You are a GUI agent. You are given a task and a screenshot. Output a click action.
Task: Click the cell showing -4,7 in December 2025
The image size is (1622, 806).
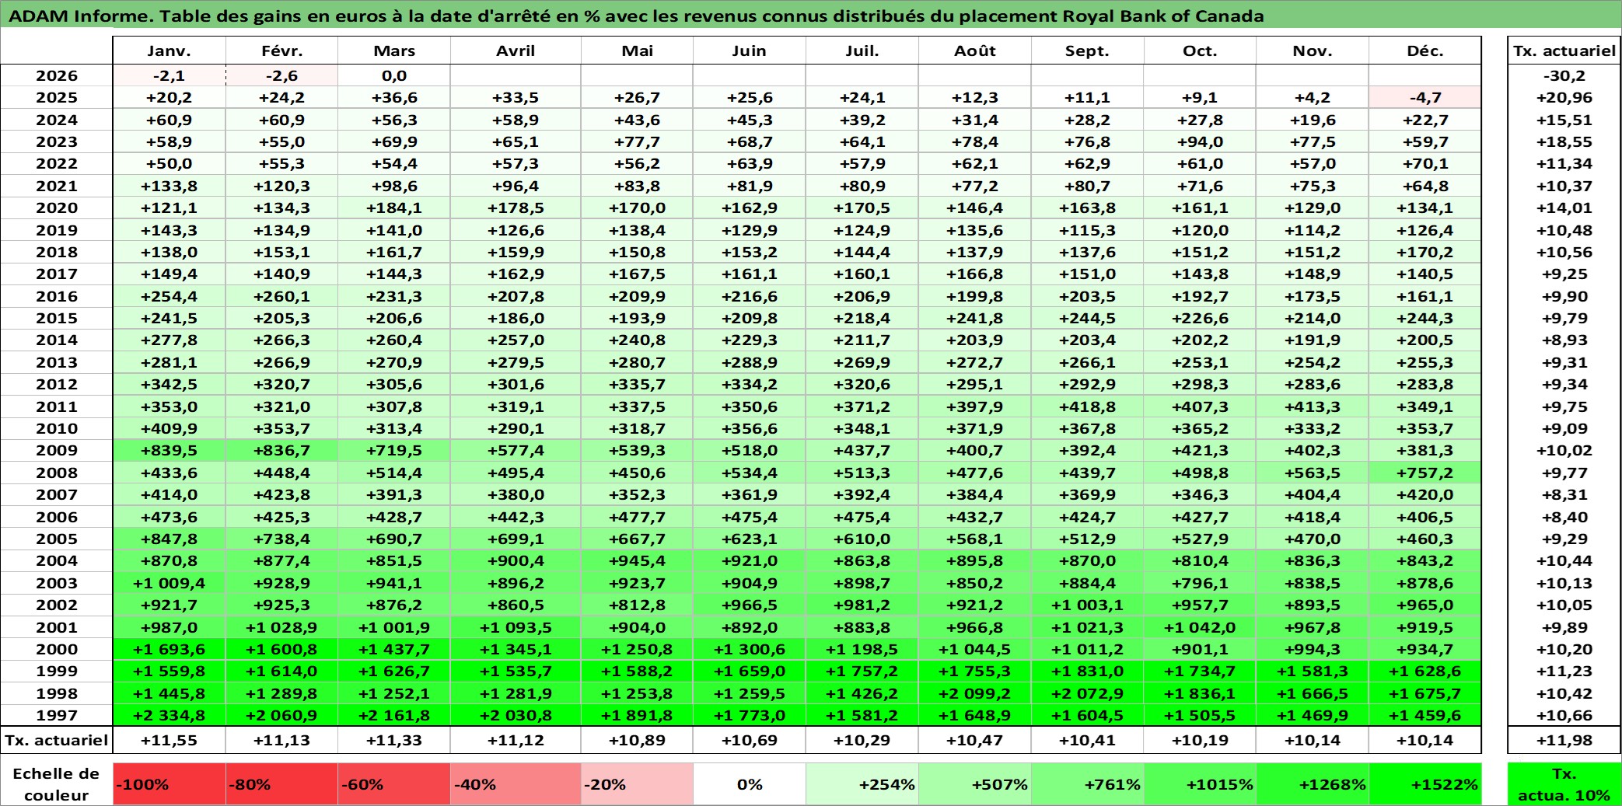click(x=1425, y=98)
